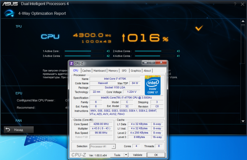The width and height of the screenshot is (247, 160).
Task: Close the CPU-Z window
Action: (x=161, y=62)
